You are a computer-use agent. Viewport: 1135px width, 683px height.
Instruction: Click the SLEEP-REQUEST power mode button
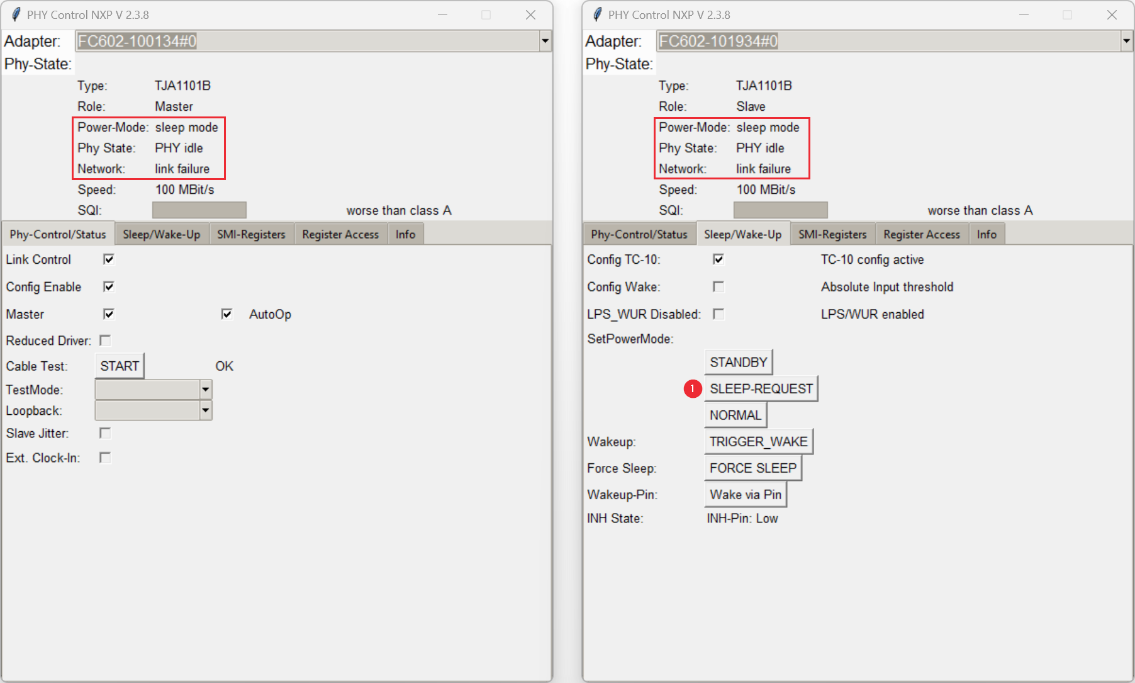(x=761, y=388)
